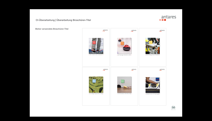Select the green hedge maze image
Viewport: 212px width, 121px height.
pos(96,85)
